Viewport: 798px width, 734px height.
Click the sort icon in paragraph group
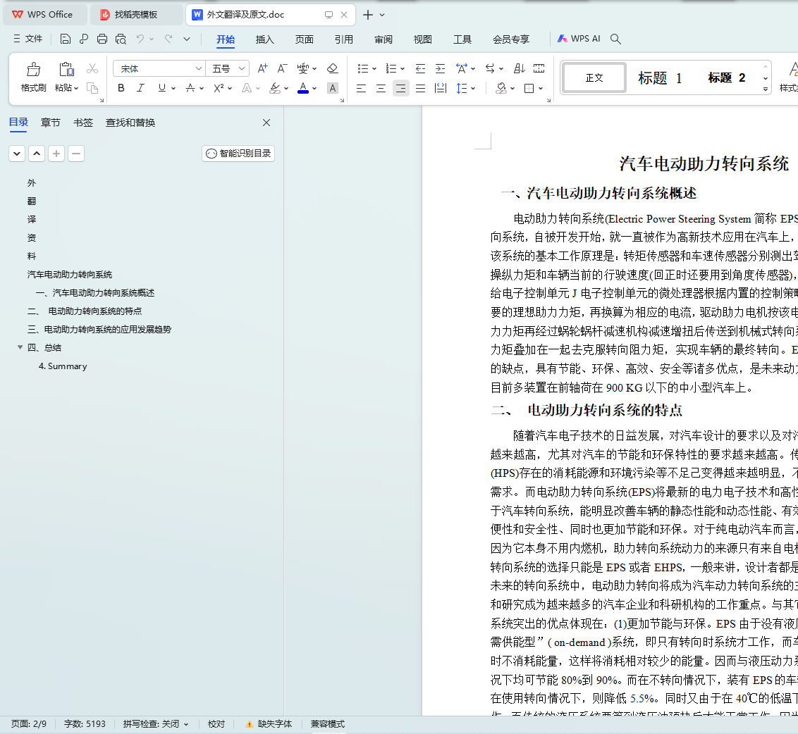(x=520, y=68)
